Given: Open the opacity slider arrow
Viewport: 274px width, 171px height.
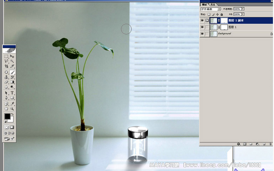Looking at the screenshot, I should [x=243, y=9].
